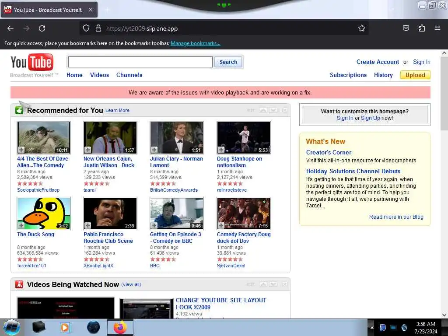Screen dimensions: 448x336
Task: Add Dave Allen video to queue plus icon
Action: tap(21, 150)
